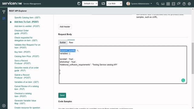
Task: Open the Car Ride application dropdown
Action: pyautogui.click(x=114, y=4)
